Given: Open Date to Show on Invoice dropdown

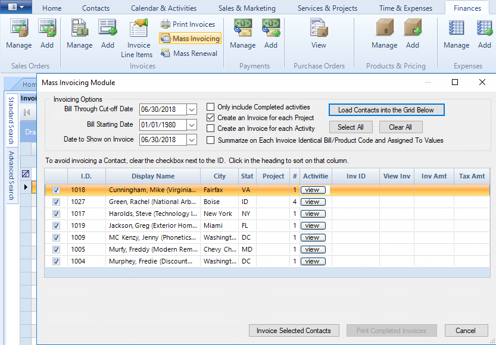Looking at the screenshot, I should (192, 140).
